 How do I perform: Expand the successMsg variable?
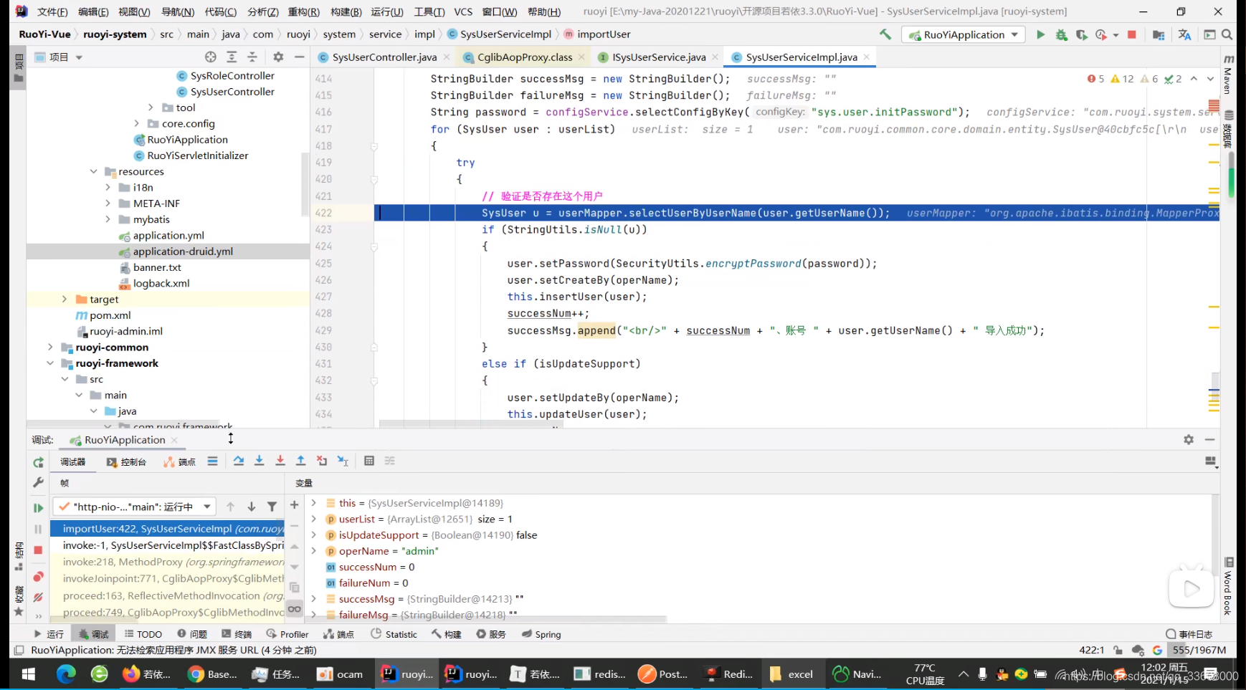[x=313, y=598]
